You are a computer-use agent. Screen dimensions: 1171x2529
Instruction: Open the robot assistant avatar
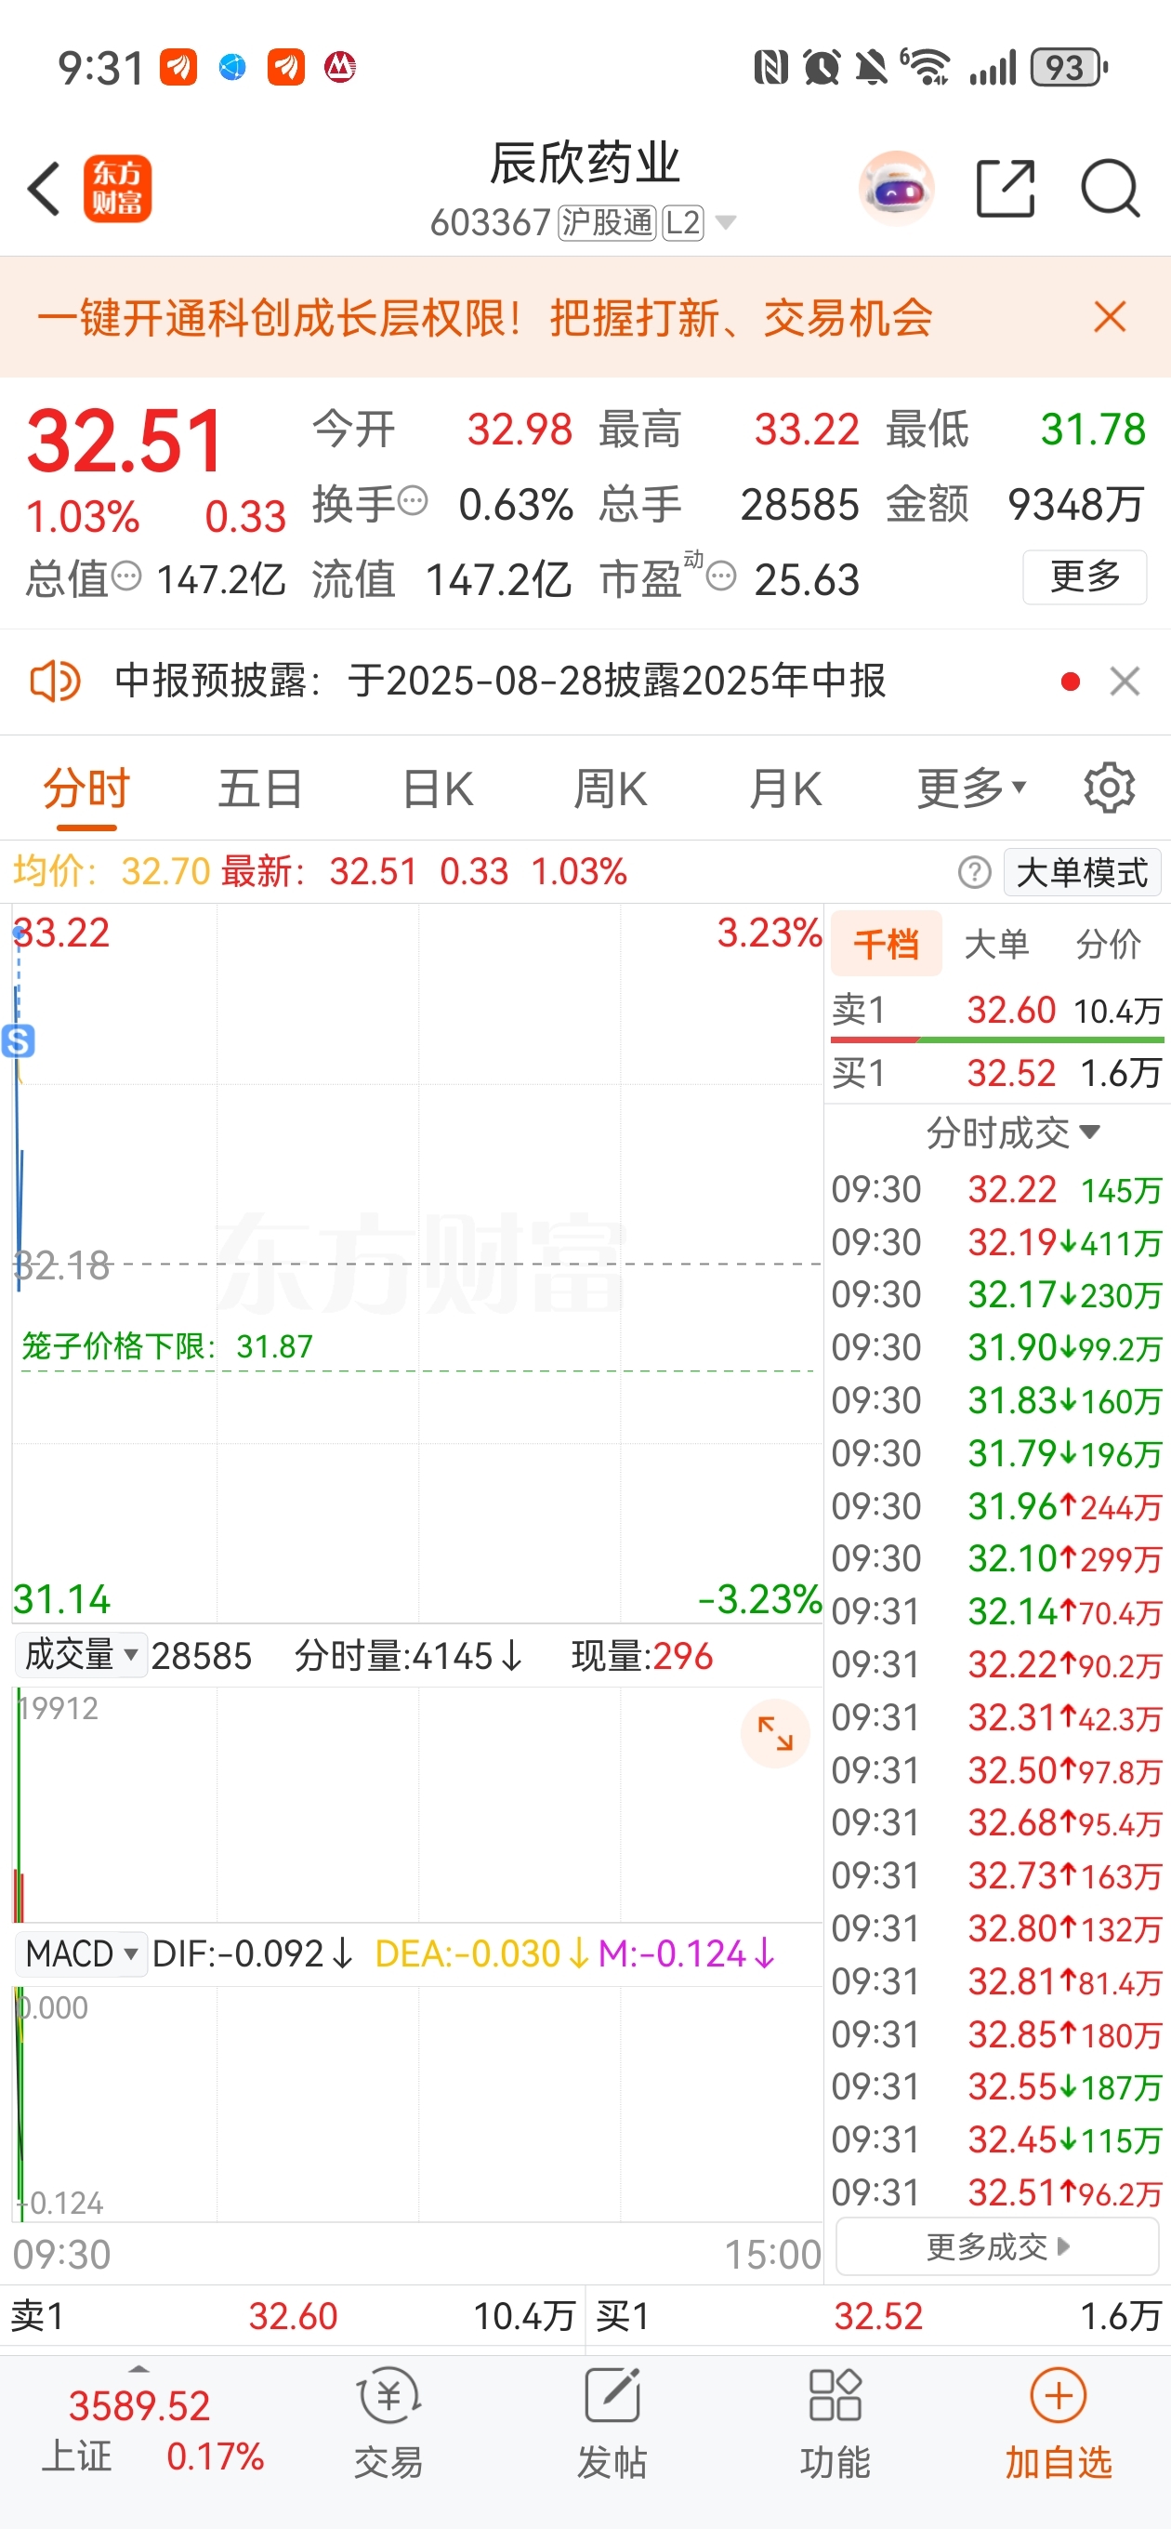click(x=895, y=189)
